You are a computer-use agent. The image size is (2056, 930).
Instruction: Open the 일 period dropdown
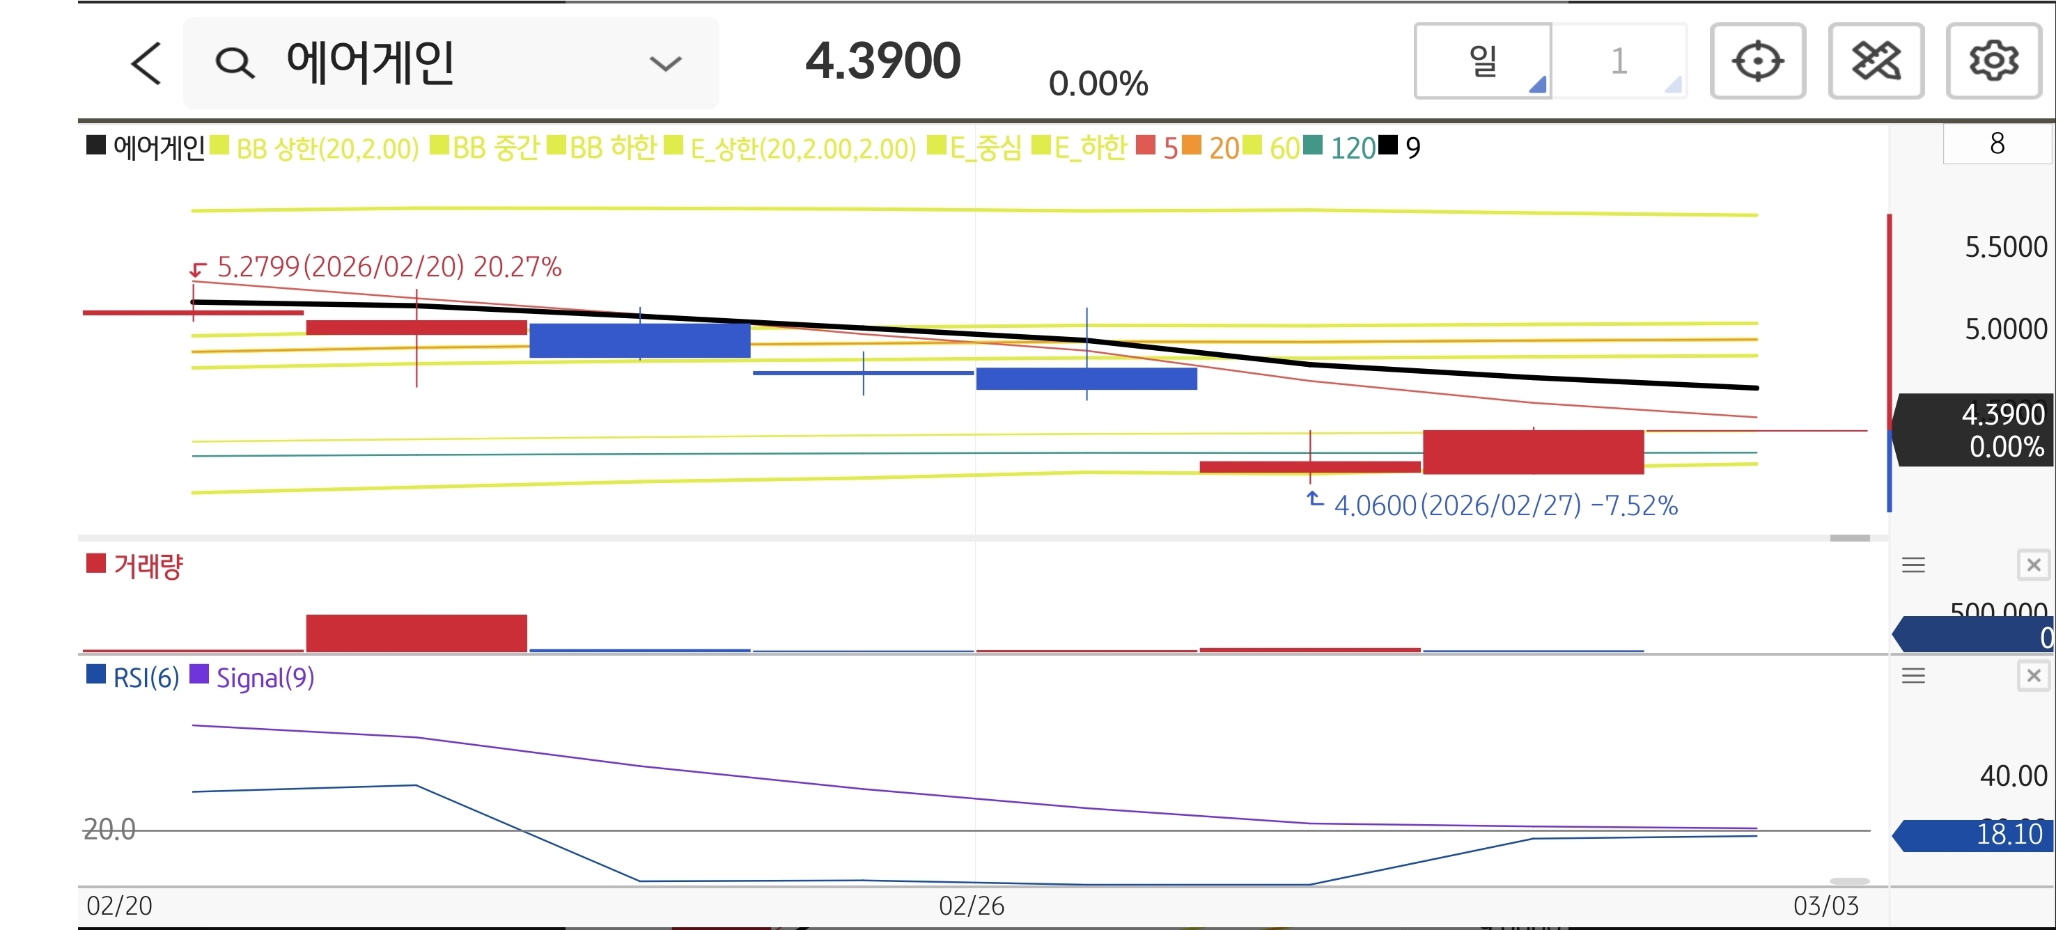pos(1483,61)
